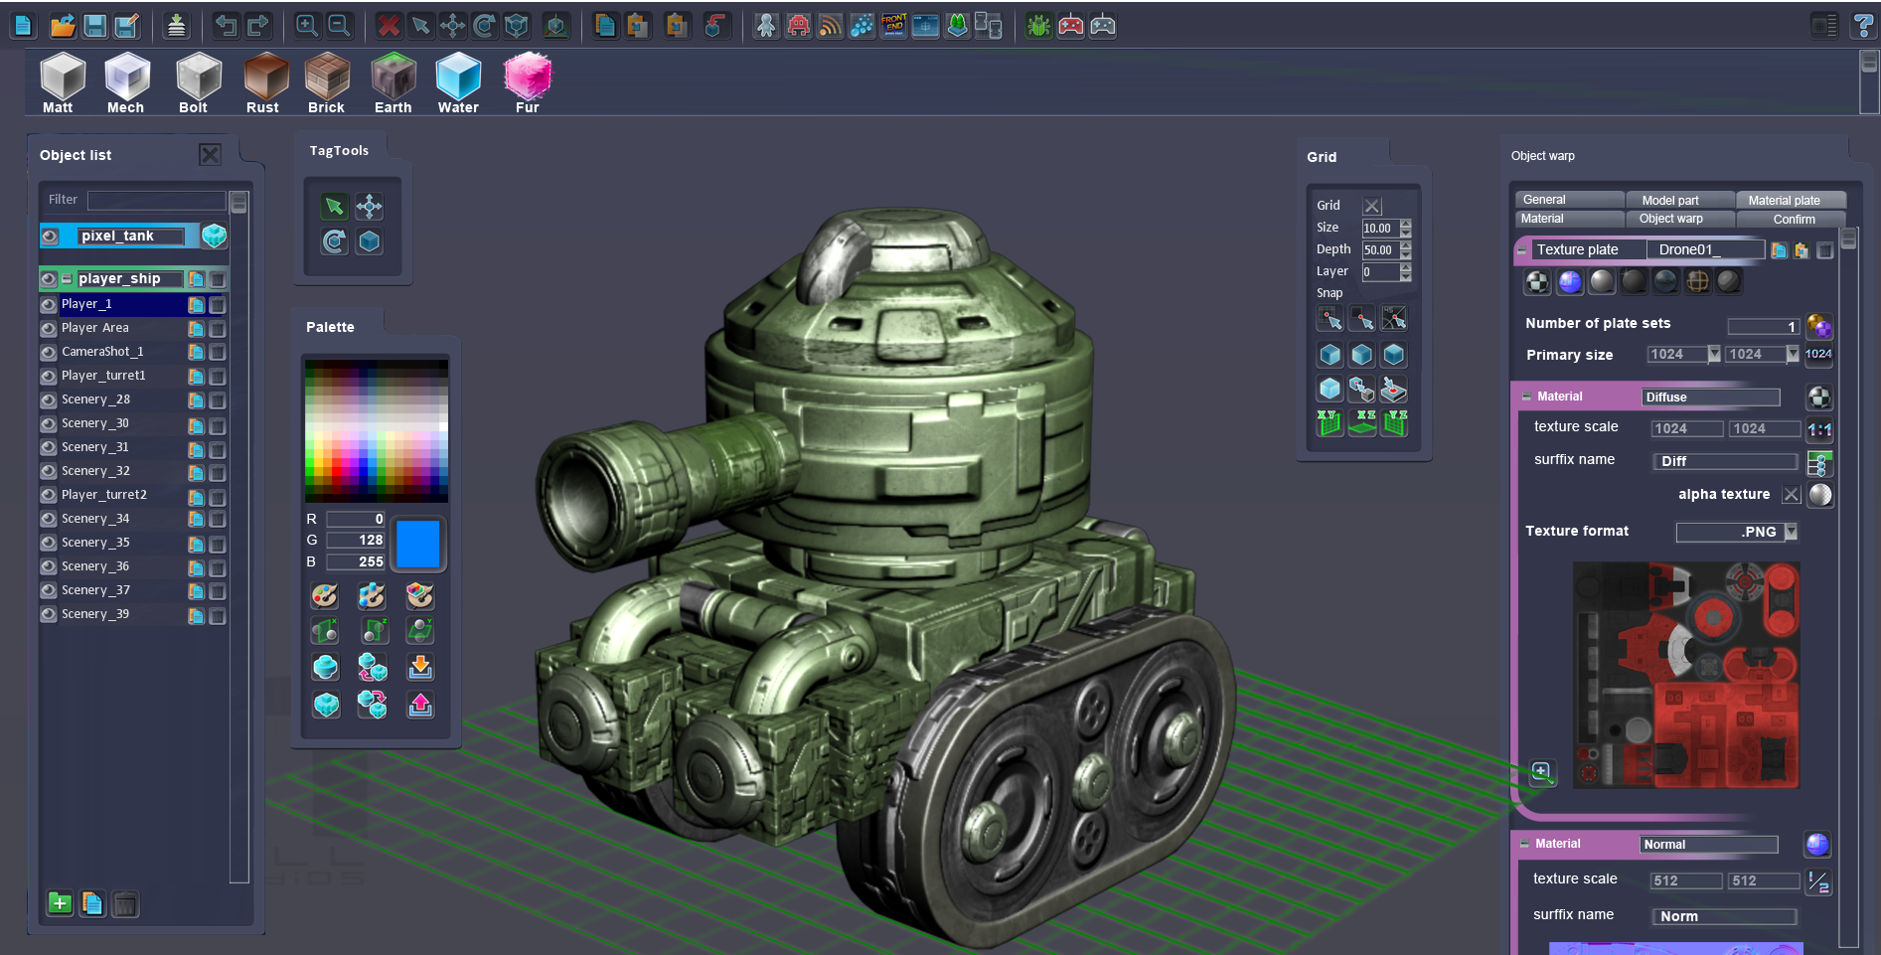Open the Material plate tab
1881x955 pixels.
click(1784, 200)
